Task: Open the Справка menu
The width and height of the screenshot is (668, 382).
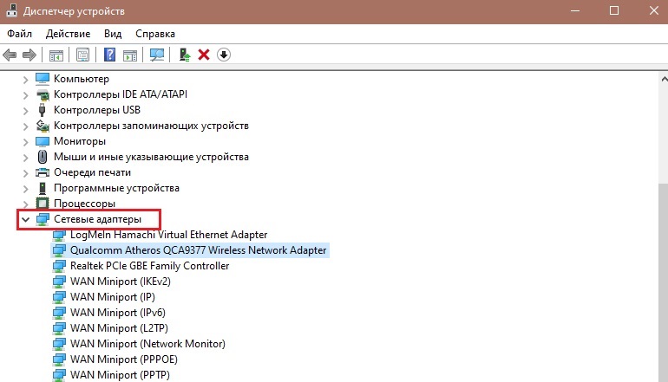Action: pyautogui.click(x=155, y=33)
